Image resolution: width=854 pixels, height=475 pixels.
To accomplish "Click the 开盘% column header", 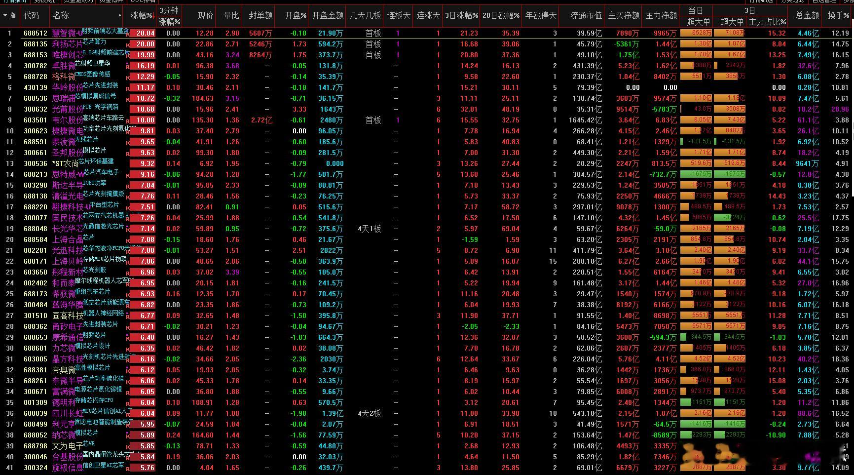I will point(296,16).
